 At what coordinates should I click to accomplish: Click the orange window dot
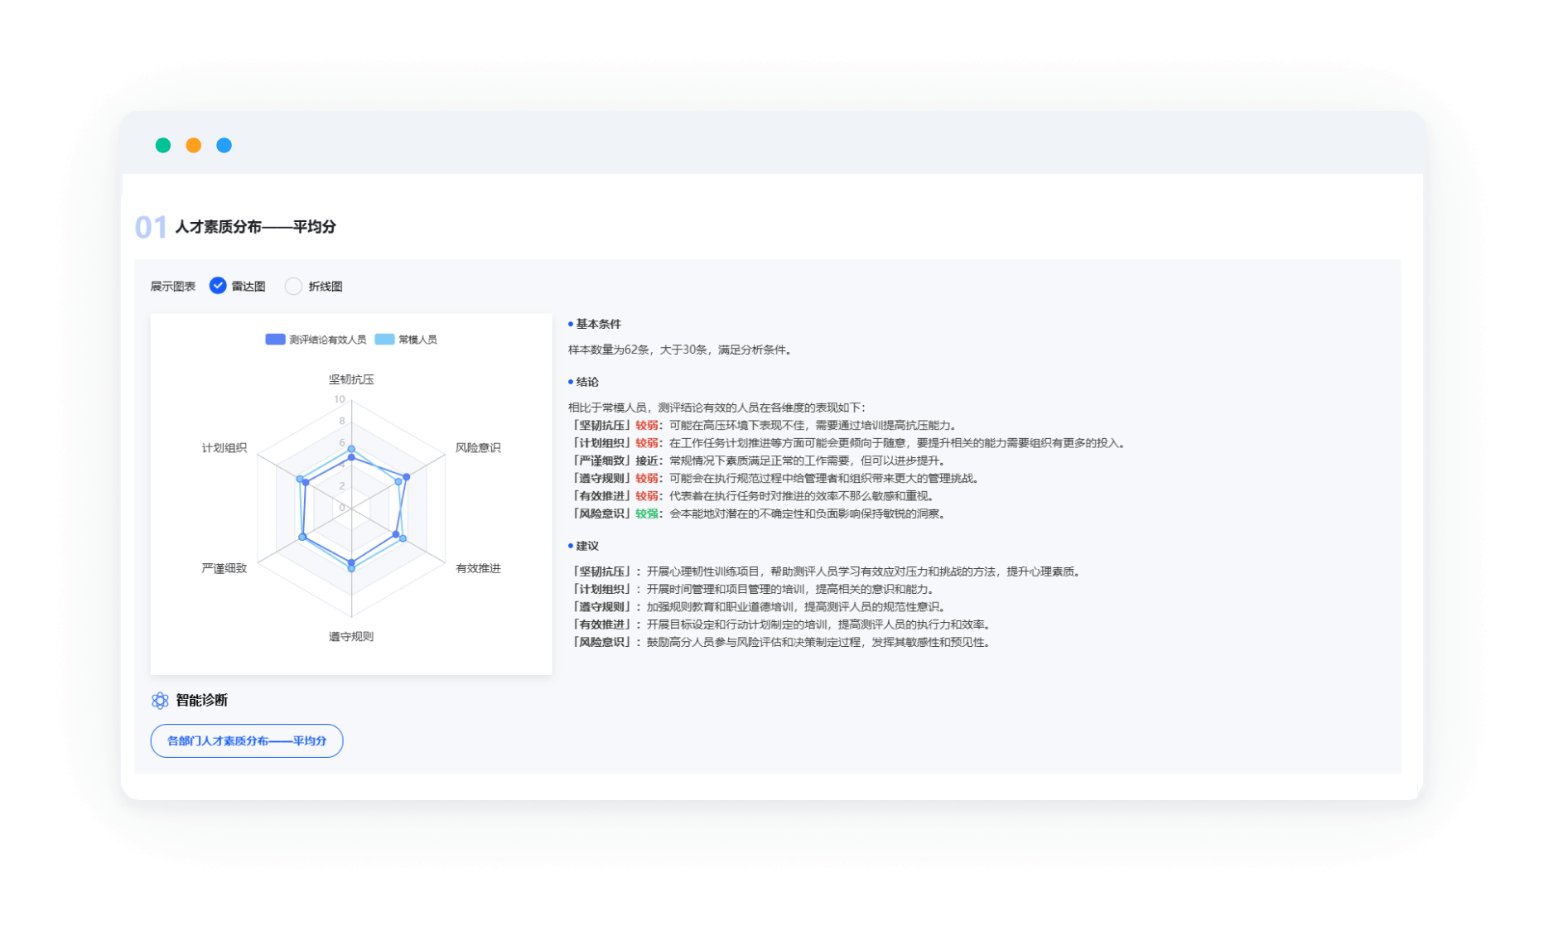click(194, 145)
